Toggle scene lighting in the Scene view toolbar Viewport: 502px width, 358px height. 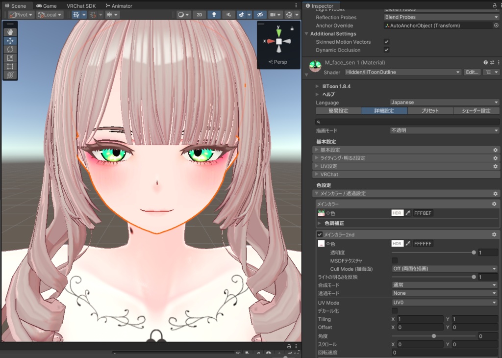[x=214, y=15]
